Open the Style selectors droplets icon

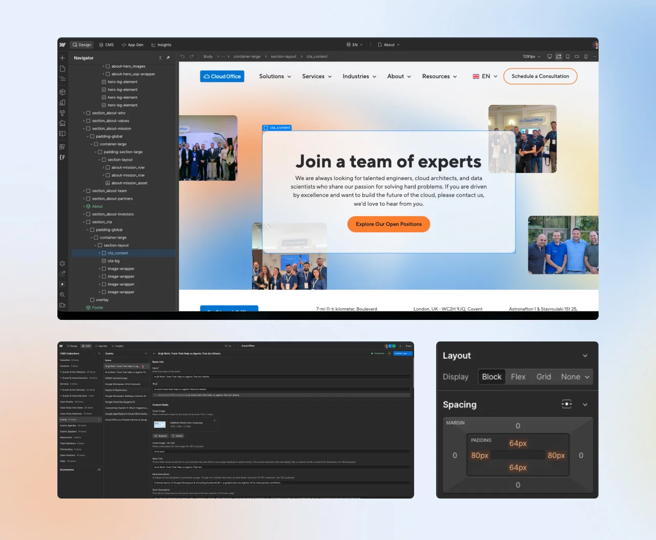[x=63, y=113]
